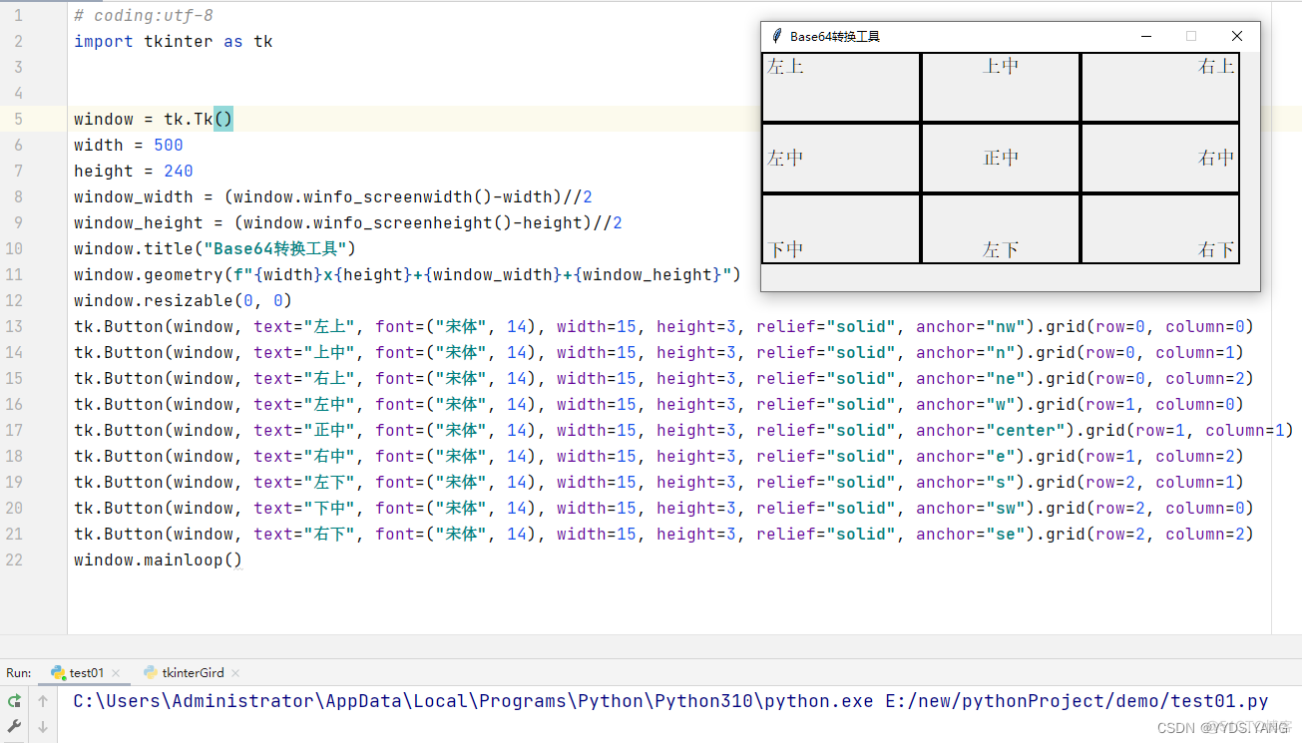Click the up arrow icon in Run panel

pos(43,701)
